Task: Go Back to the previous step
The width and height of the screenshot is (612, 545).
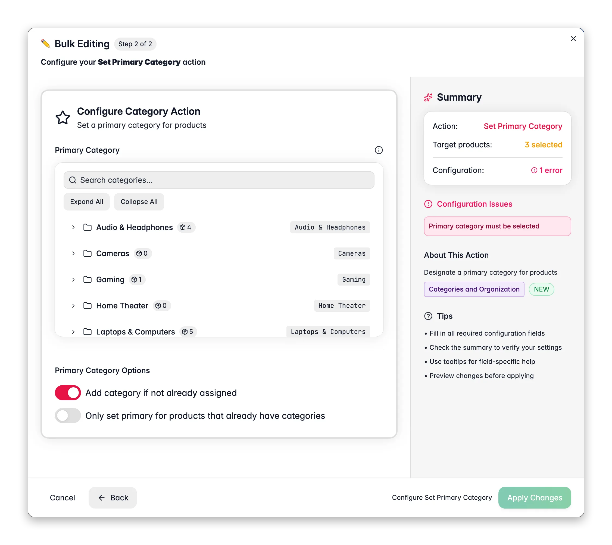Action: pyautogui.click(x=113, y=498)
